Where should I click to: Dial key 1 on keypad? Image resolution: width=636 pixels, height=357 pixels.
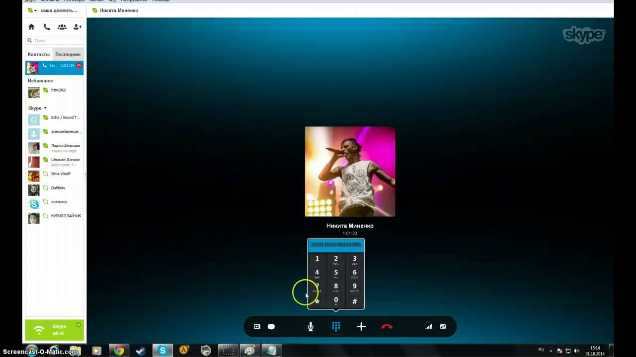317,259
